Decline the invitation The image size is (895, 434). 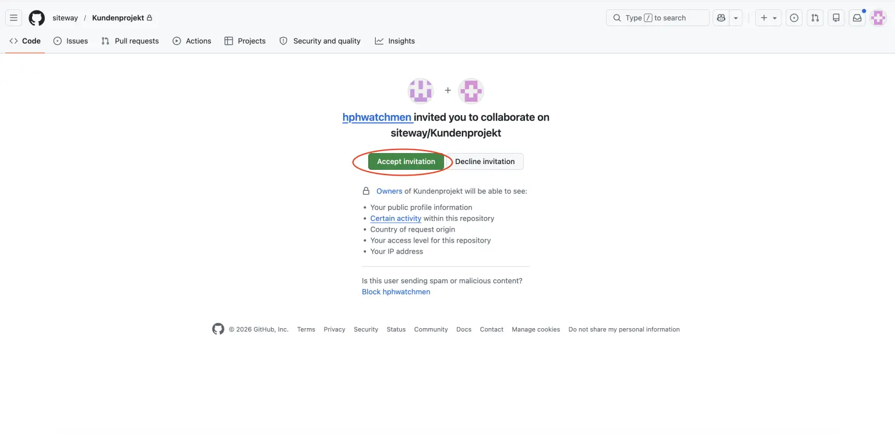(x=485, y=161)
